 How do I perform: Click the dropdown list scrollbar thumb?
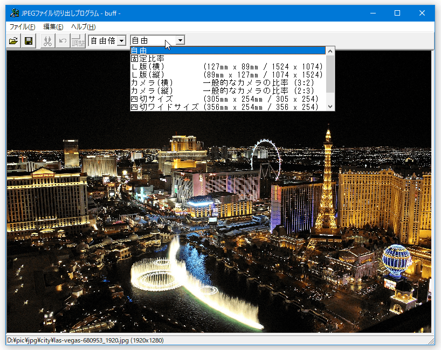point(330,74)
